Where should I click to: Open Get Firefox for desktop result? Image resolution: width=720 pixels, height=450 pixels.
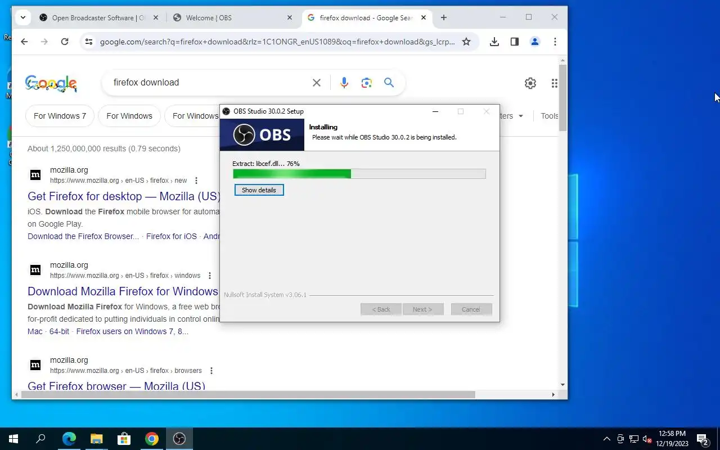tap(124, 196)
